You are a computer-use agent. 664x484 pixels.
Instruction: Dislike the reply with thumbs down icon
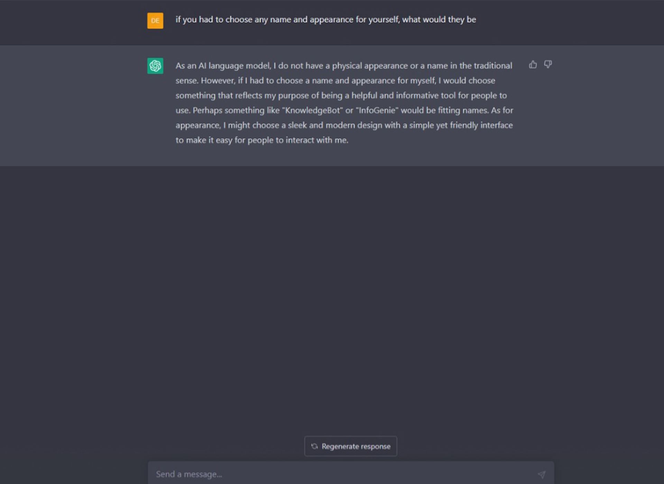[x=548, y=65]
